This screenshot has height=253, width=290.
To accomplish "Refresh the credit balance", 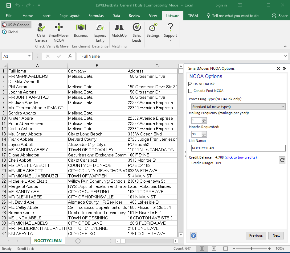I will tap(282, 160).
